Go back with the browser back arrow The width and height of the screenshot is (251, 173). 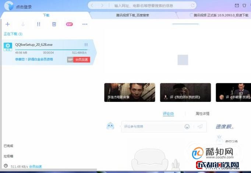coord(92,5)
